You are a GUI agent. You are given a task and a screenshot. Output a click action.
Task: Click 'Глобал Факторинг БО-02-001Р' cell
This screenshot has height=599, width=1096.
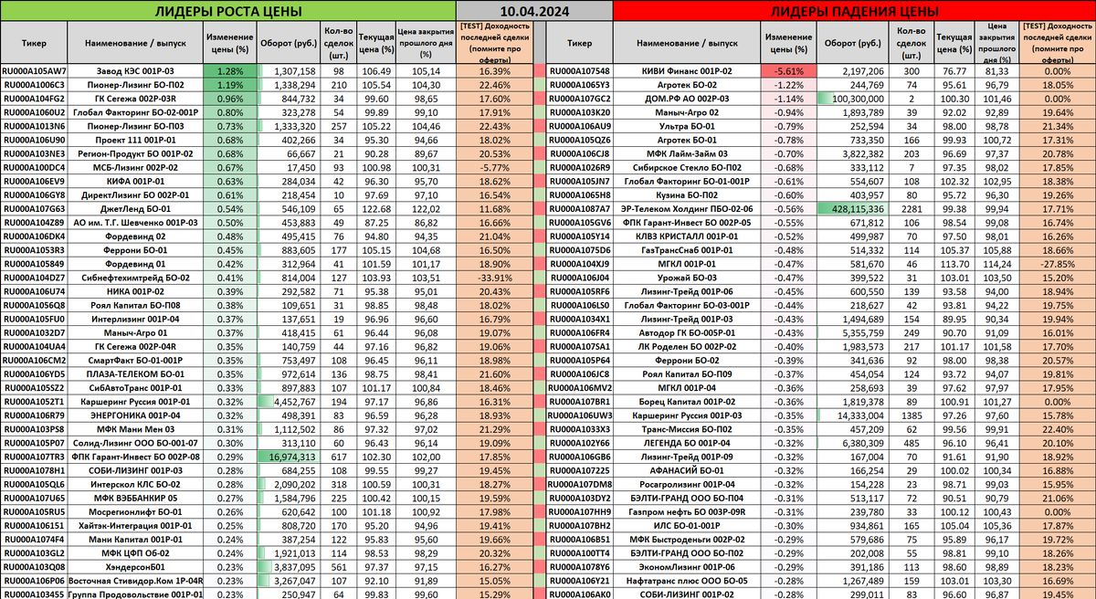pos(135,110)
